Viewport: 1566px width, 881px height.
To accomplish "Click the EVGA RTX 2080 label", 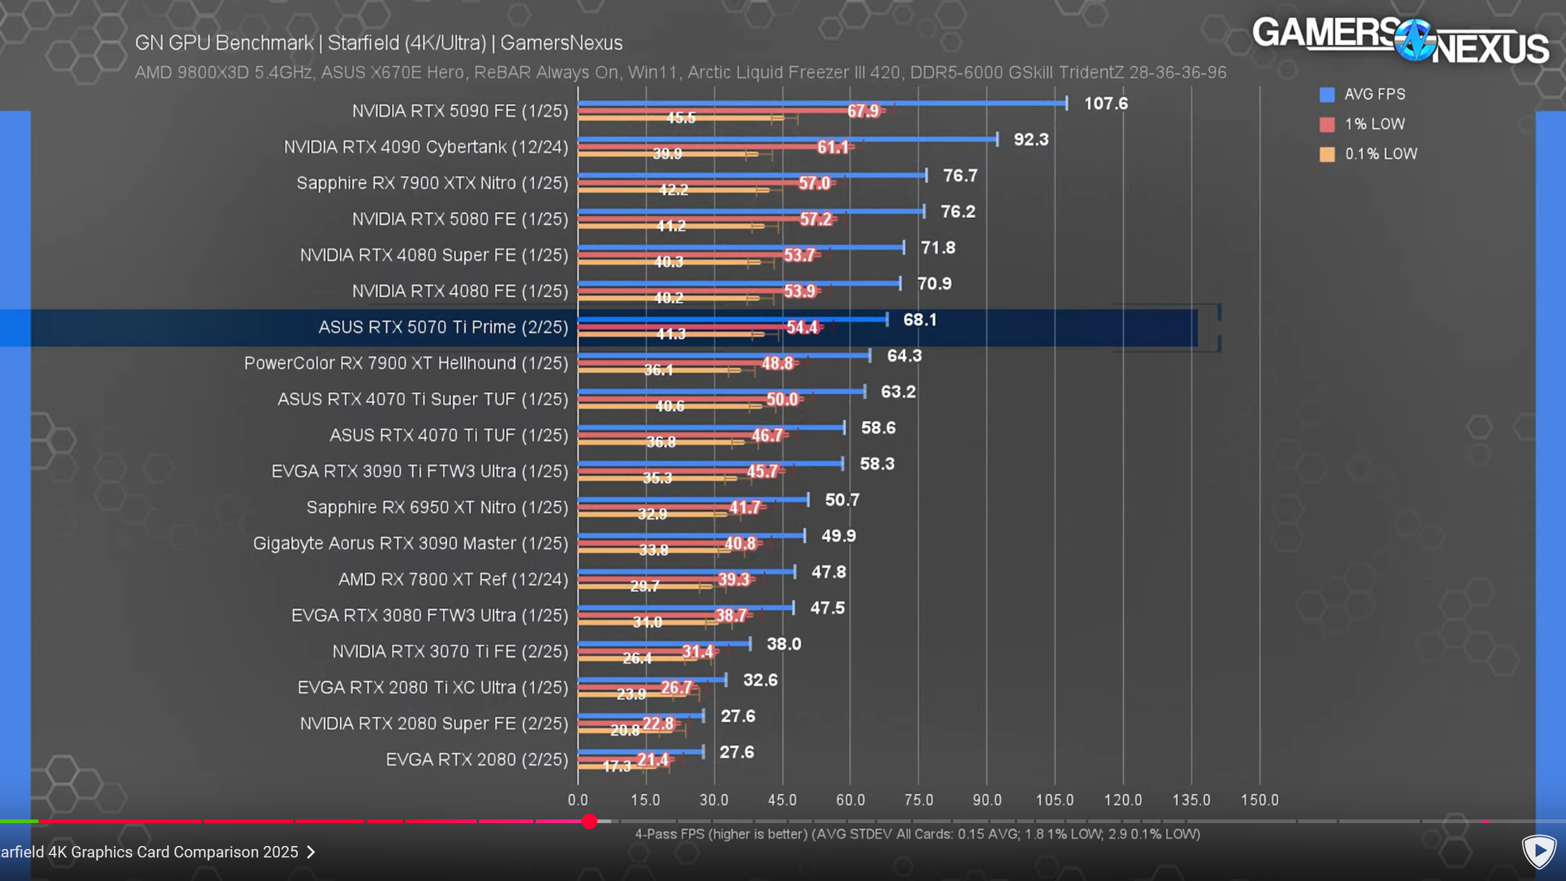I will pyautogui.click(x=477, y=759).
